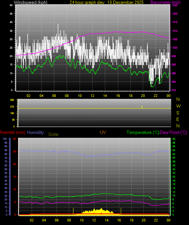
Task: Click the '1010' barometer axis value
Action: (x=175, y=31)
